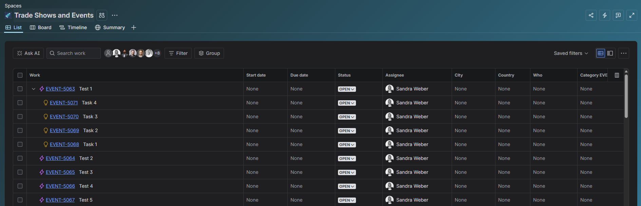641x206 pixels.
Task: Select the table list layout icon
Action: click(x=601, y=53)
